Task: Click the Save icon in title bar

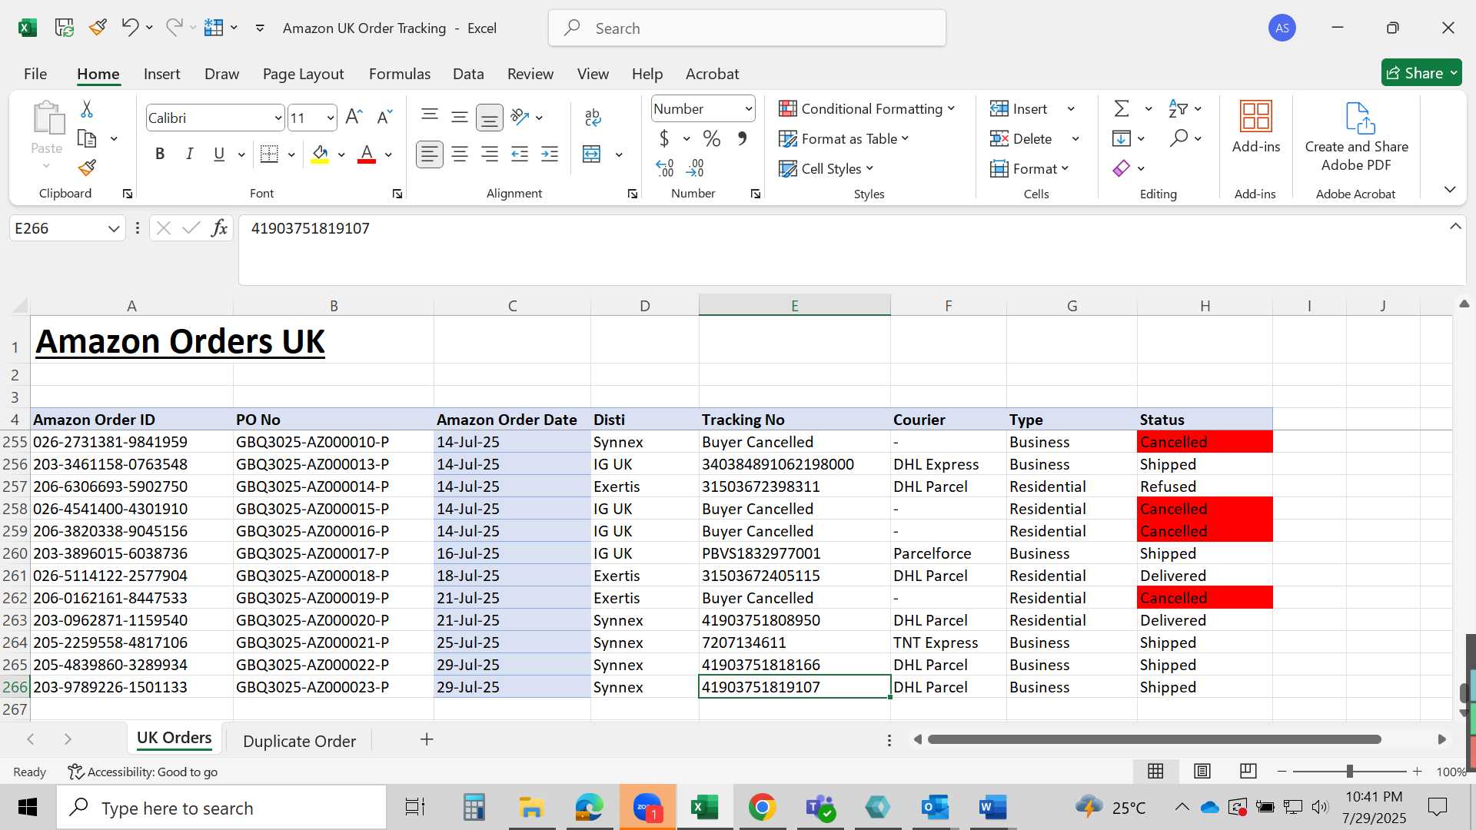Action: click(65, 28)
